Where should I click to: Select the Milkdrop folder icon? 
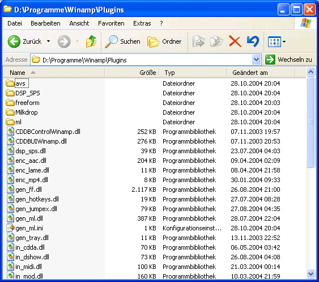(10, 112)
